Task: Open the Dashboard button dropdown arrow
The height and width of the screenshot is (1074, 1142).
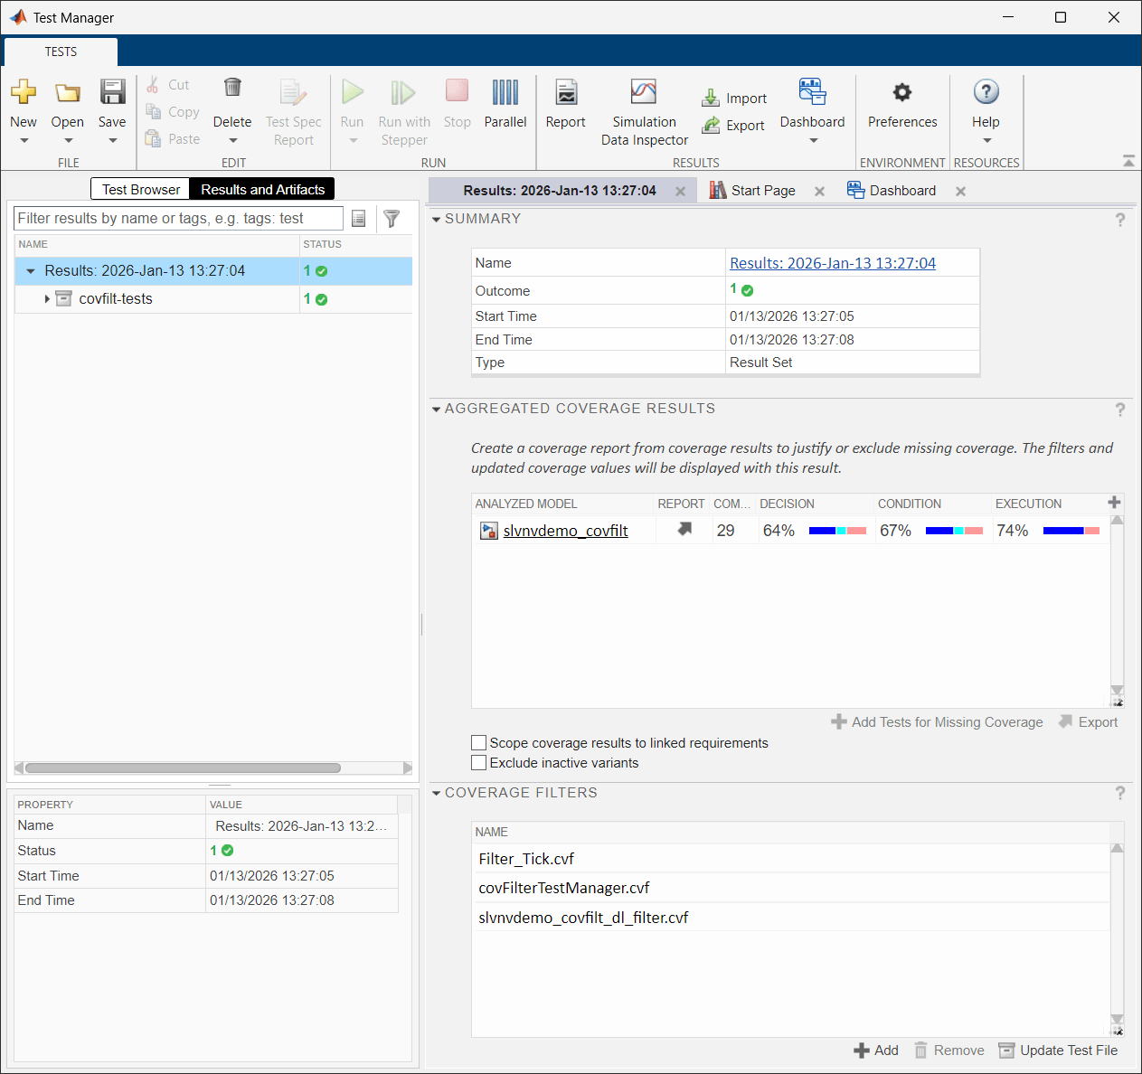Action: (x=811, y=140)
